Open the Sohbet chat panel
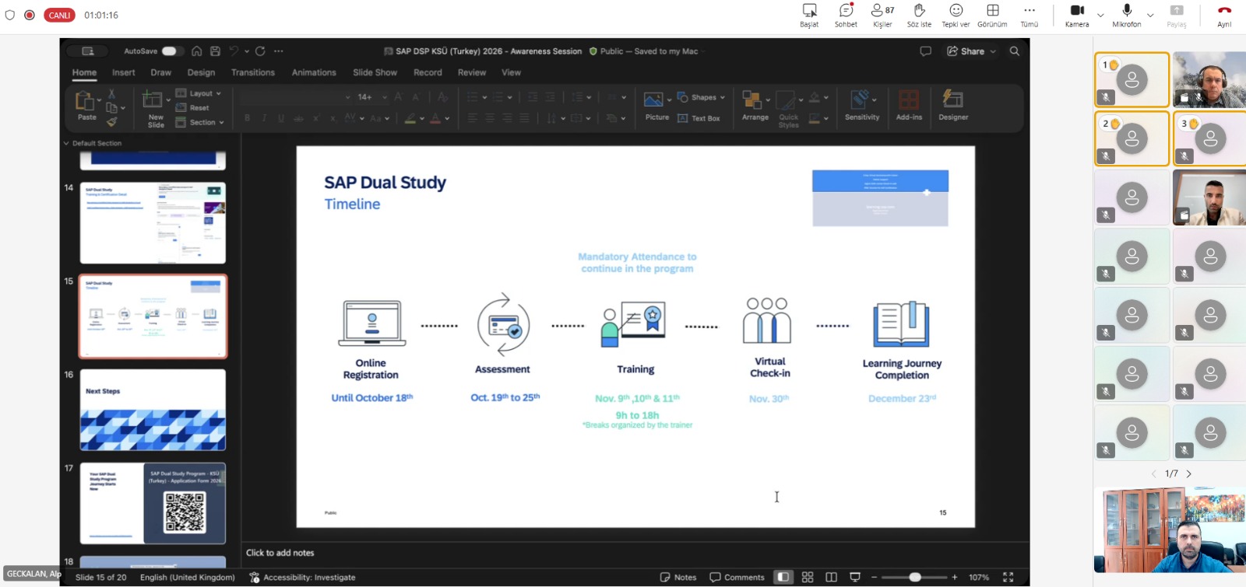This screenshot has width=1246, height=587. coord(846,15)
